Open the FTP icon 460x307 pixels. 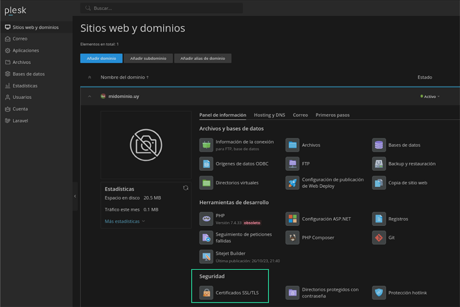point(293,164)
